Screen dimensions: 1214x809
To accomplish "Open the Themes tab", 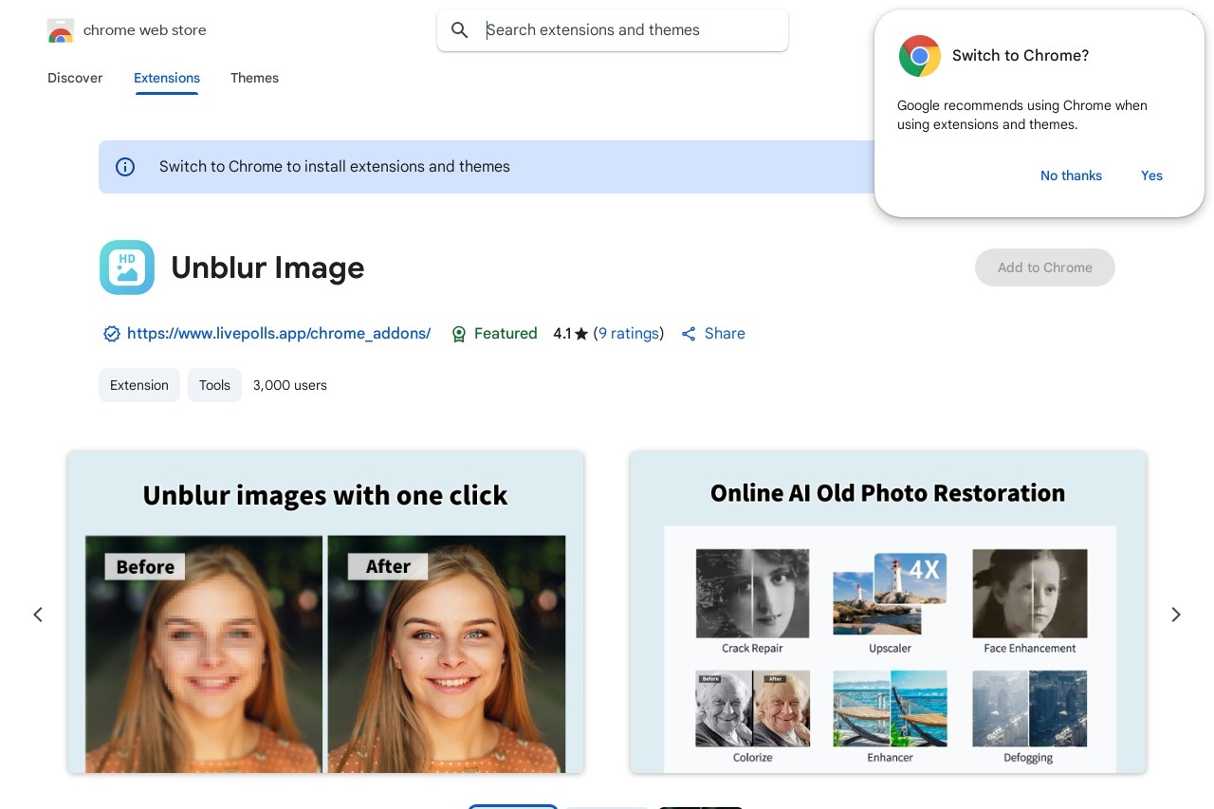I will (x=254, y=78).
